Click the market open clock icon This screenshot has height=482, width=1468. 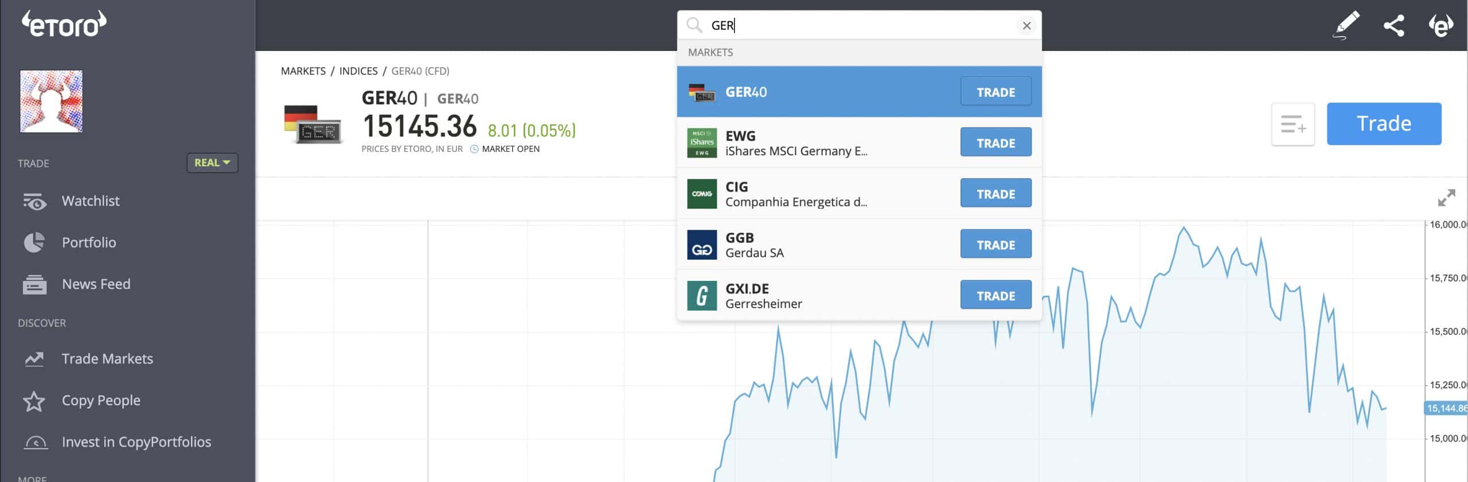pos(474,149)
